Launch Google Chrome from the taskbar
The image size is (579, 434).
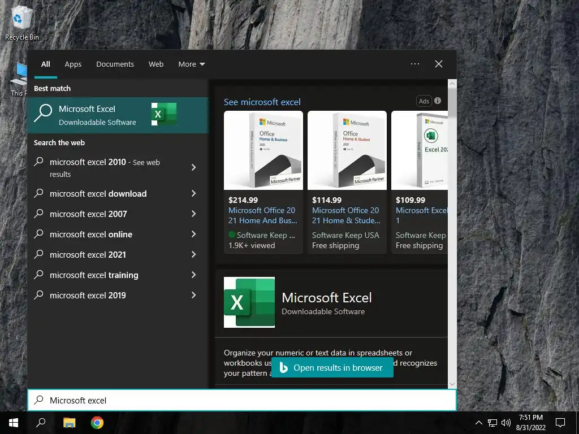(x=97, y=423)
